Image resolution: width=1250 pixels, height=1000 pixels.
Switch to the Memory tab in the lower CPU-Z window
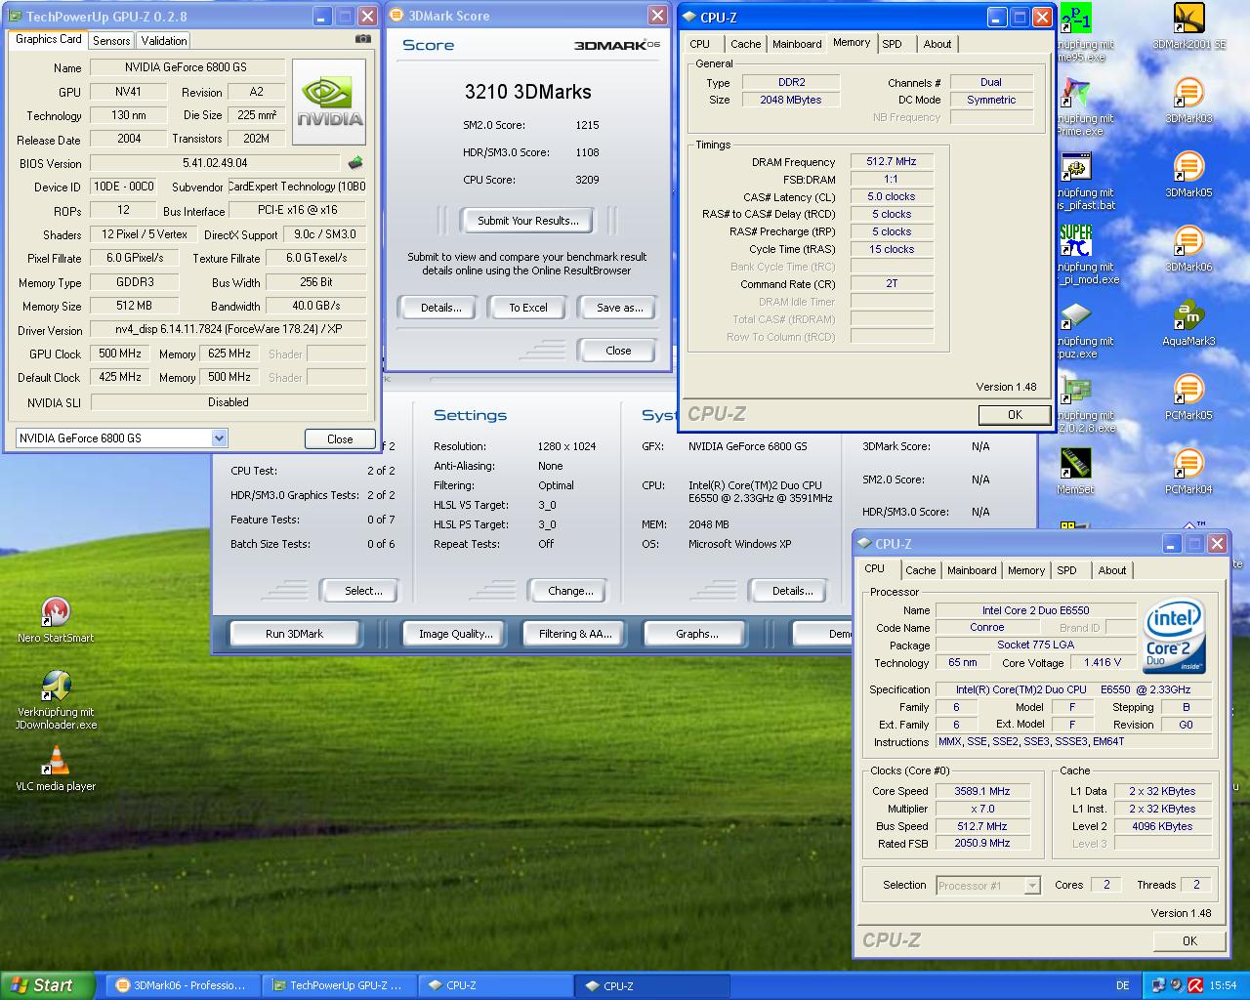(1026, 570)
